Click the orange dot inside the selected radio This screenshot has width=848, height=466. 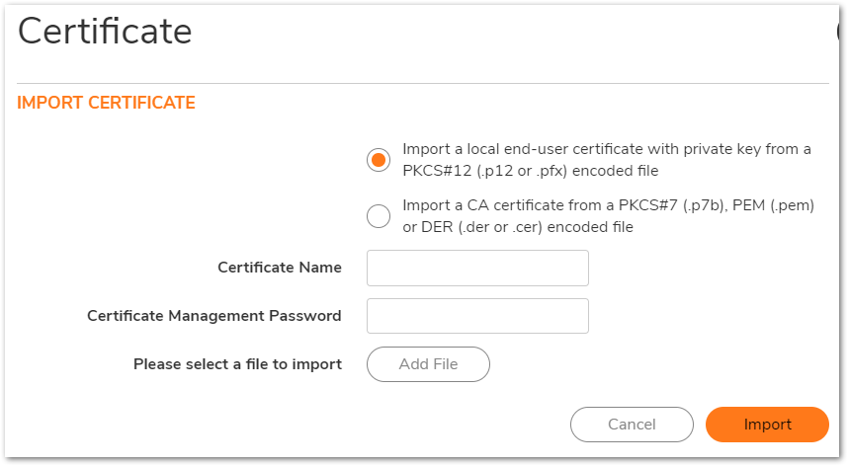tap(379, 160)
